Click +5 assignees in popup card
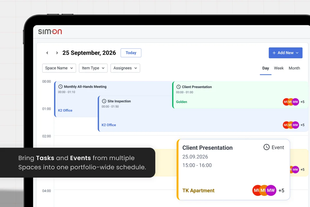This screenshot has height=207, width=310. click(281, 191)
